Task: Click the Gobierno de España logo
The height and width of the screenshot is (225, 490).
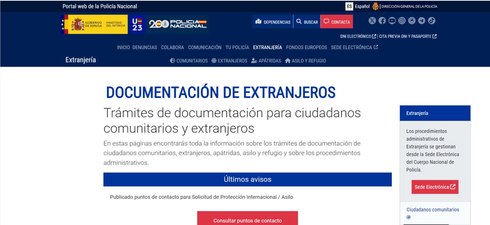Action: (x=94, y=24)
